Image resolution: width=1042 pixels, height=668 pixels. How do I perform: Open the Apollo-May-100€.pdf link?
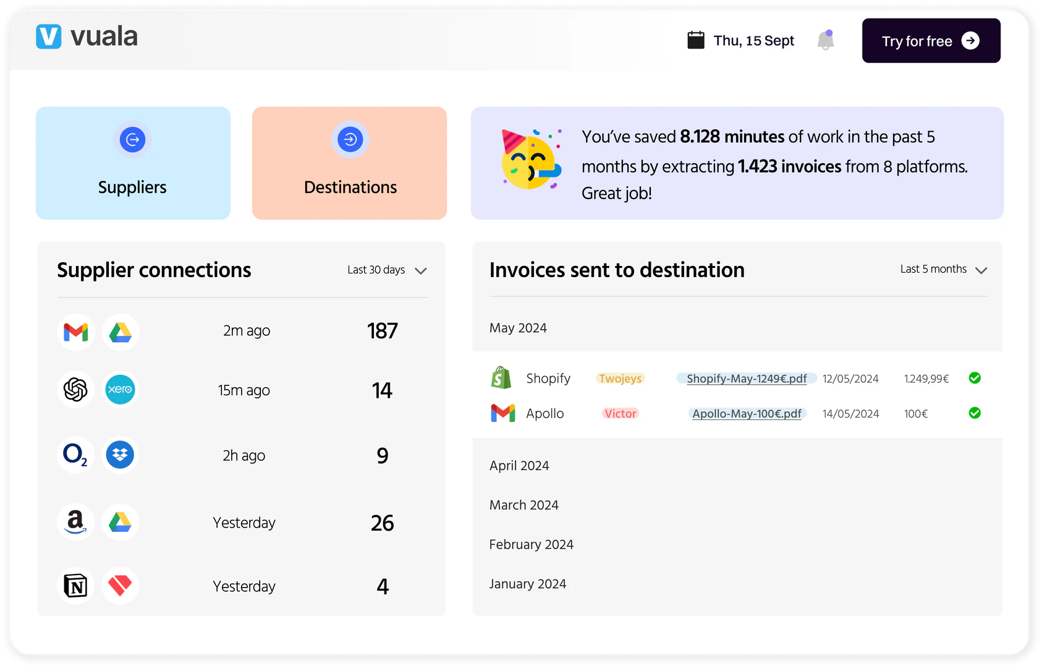747,413
